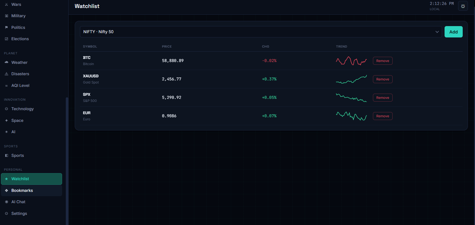
Task: Click the Military sidebar icon
Action: [6, 16]
